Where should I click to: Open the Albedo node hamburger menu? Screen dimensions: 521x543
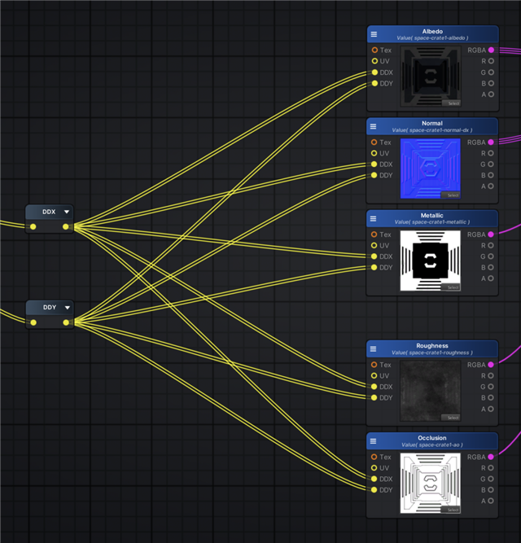point(374,34)
